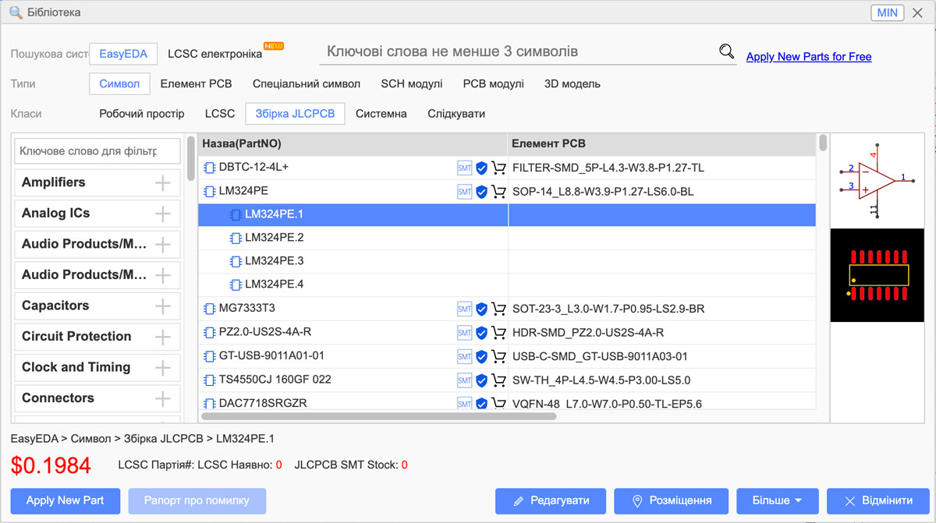Click the op-amp symbol preview thumbnail
Viewport: 936px width, 523px height.
877,181
